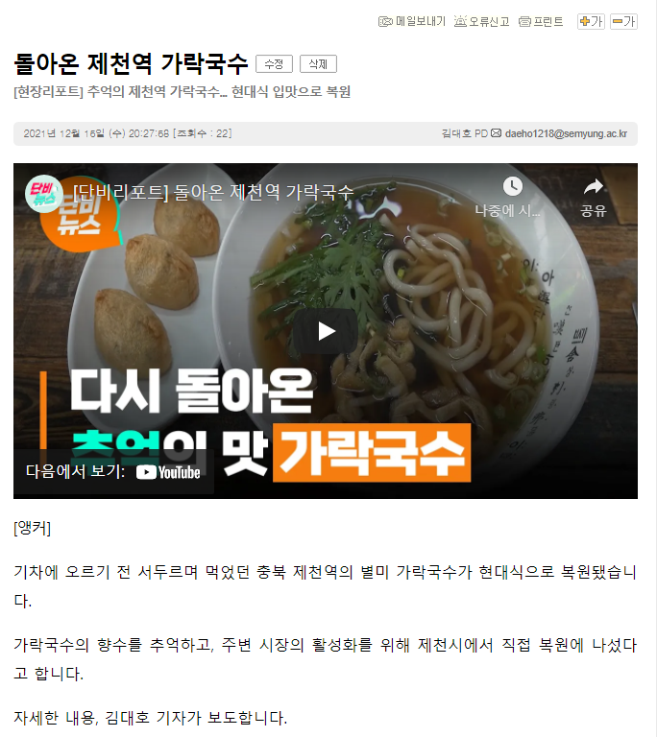This screenshot has height=737, width=657.
Task: Click the article headline 돌아온 제천역 가락국수
Action: pos(131,63)
